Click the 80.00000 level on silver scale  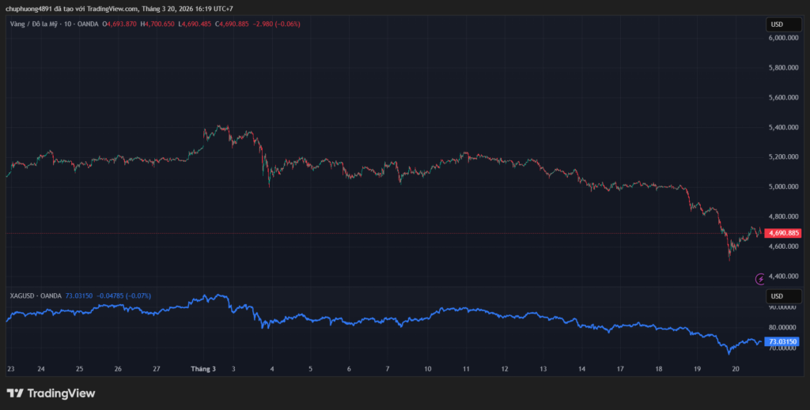pos(784,327)
